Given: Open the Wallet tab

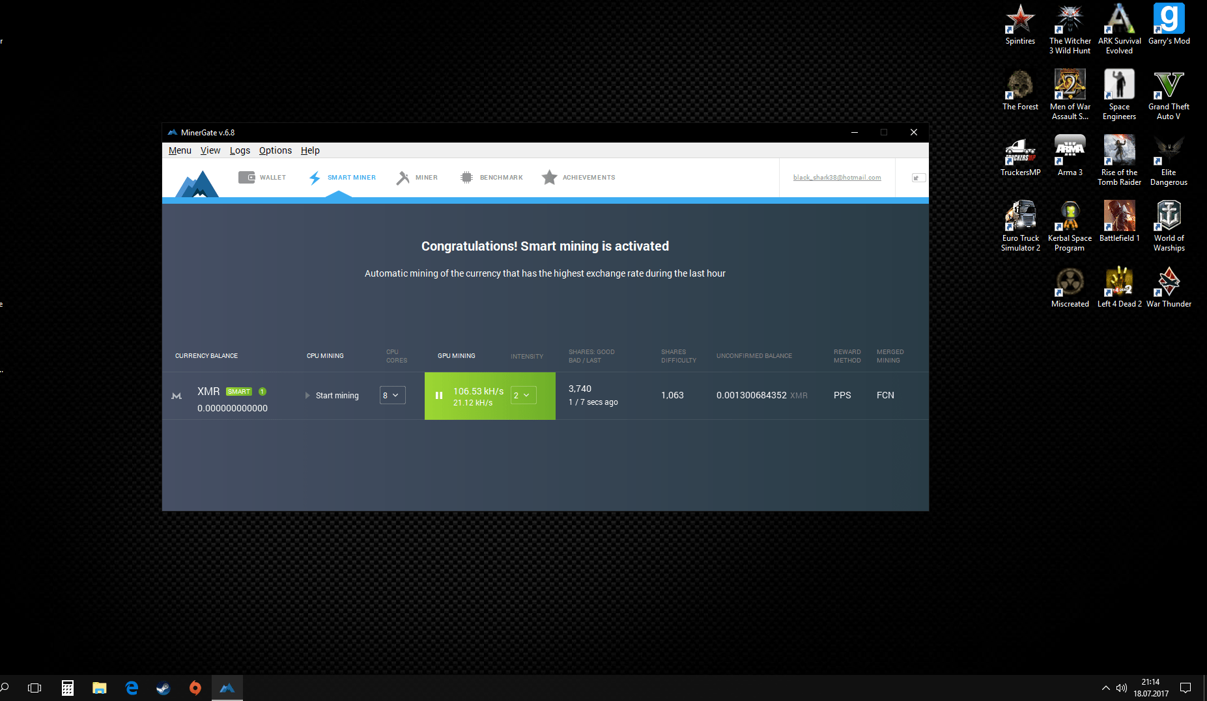Looking at the screenshot, I should point(262,178).
